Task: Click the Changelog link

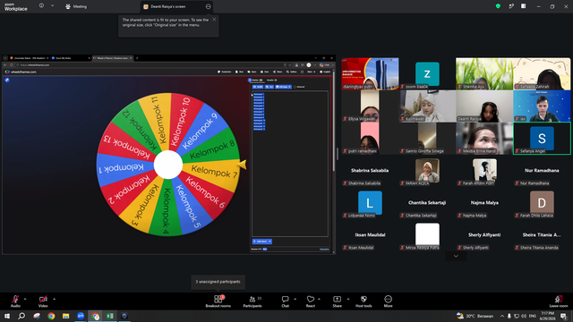Action: [324, 250]
